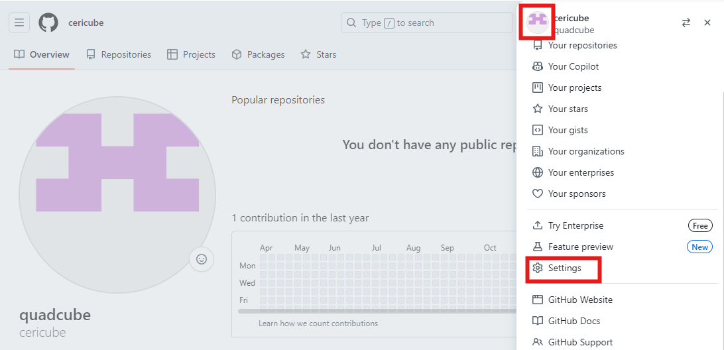Click the search magnifier icon
724x350 pixels.
coord(351,23)
